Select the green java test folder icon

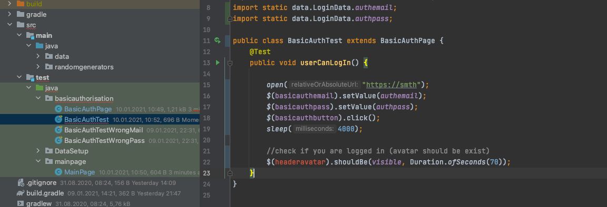tap(40, 88)
